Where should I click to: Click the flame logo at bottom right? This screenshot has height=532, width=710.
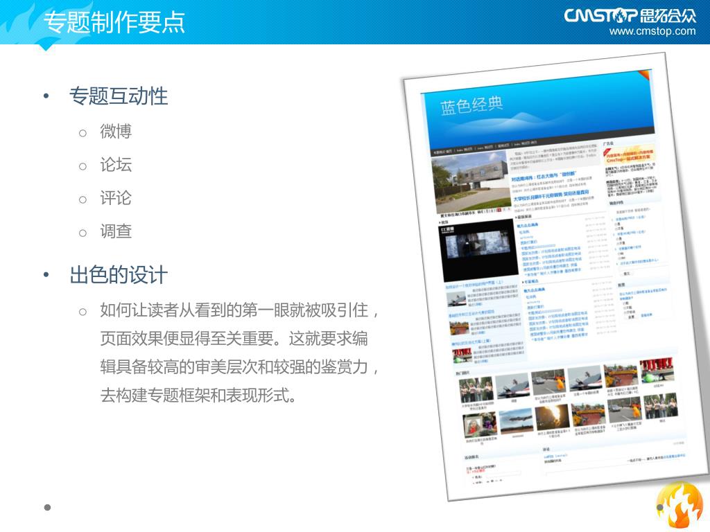679,505
